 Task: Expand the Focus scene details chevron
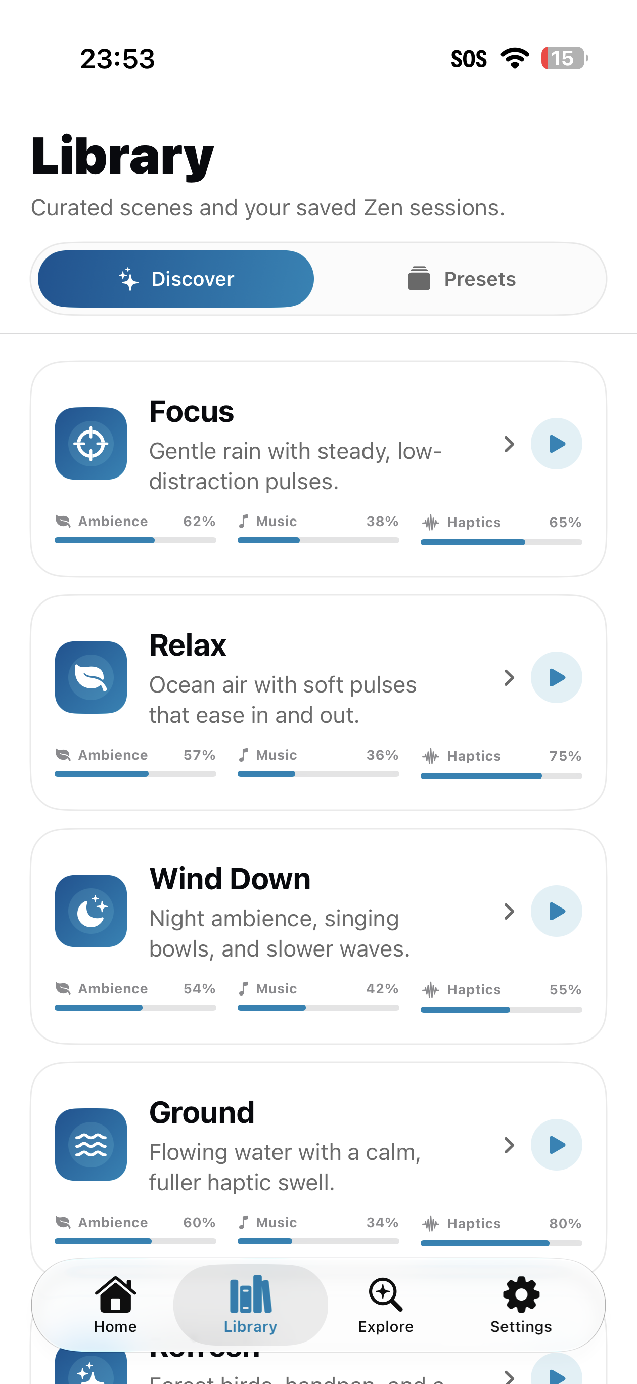coord(509,444)
